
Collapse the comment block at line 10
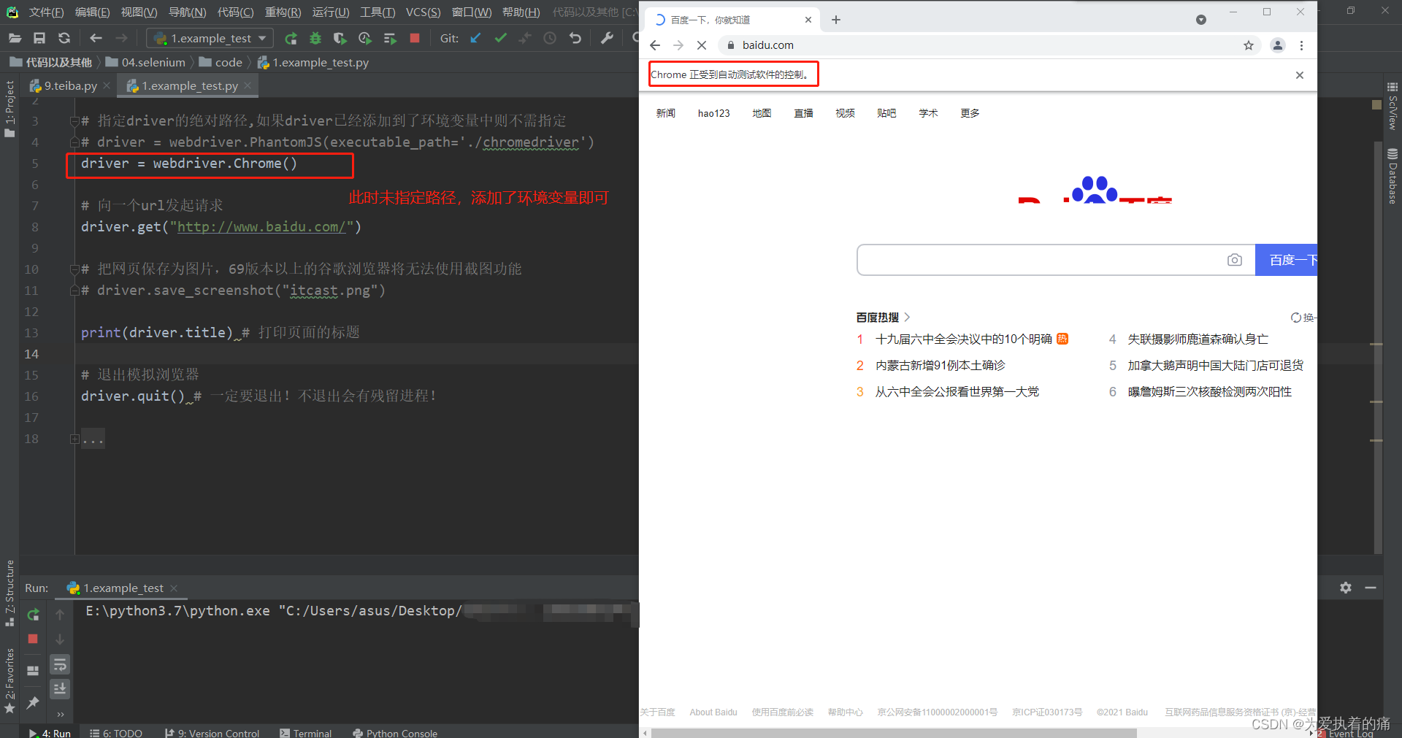pos(74,269)
